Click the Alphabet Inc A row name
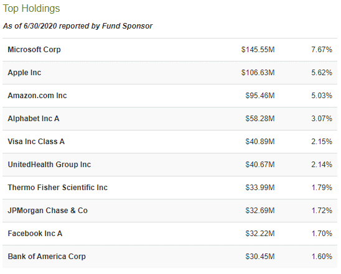Viewport: 341px width, 274px height. click(34, 119)
